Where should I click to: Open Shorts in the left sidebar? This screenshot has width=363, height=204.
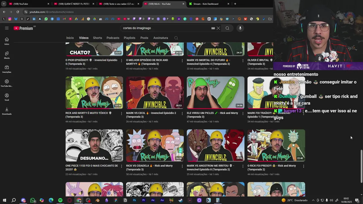[7, 55]
